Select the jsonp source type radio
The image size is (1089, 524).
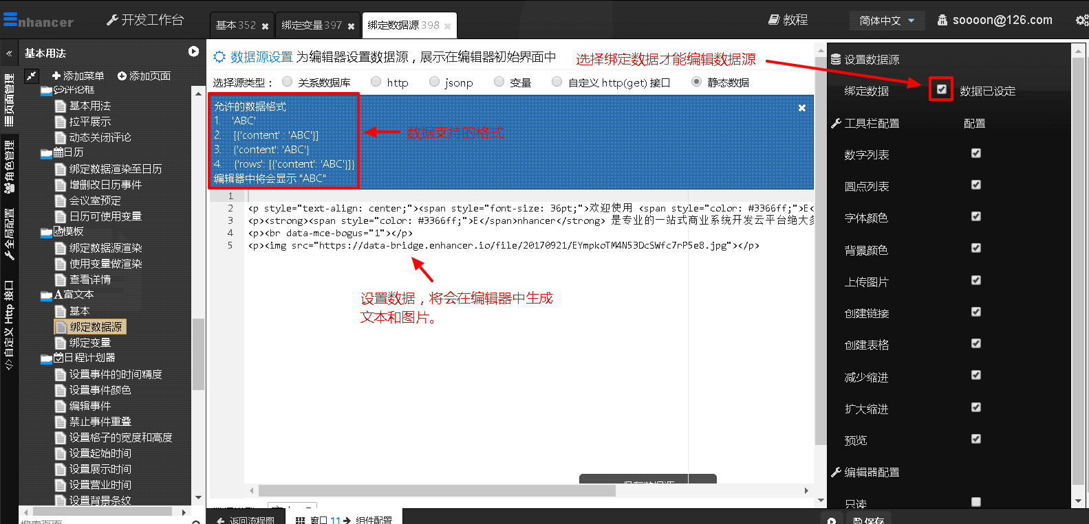tap(434, 82)
